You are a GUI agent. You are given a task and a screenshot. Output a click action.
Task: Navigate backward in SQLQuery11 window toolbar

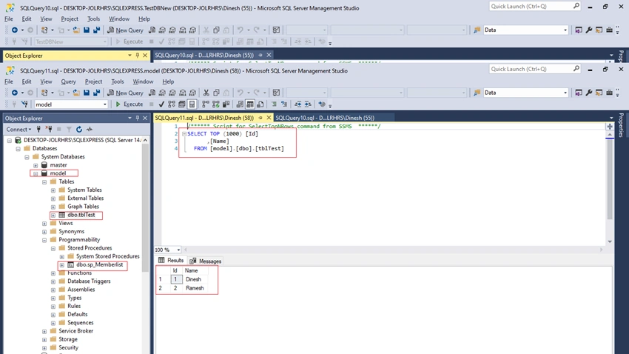click(15, 93)
